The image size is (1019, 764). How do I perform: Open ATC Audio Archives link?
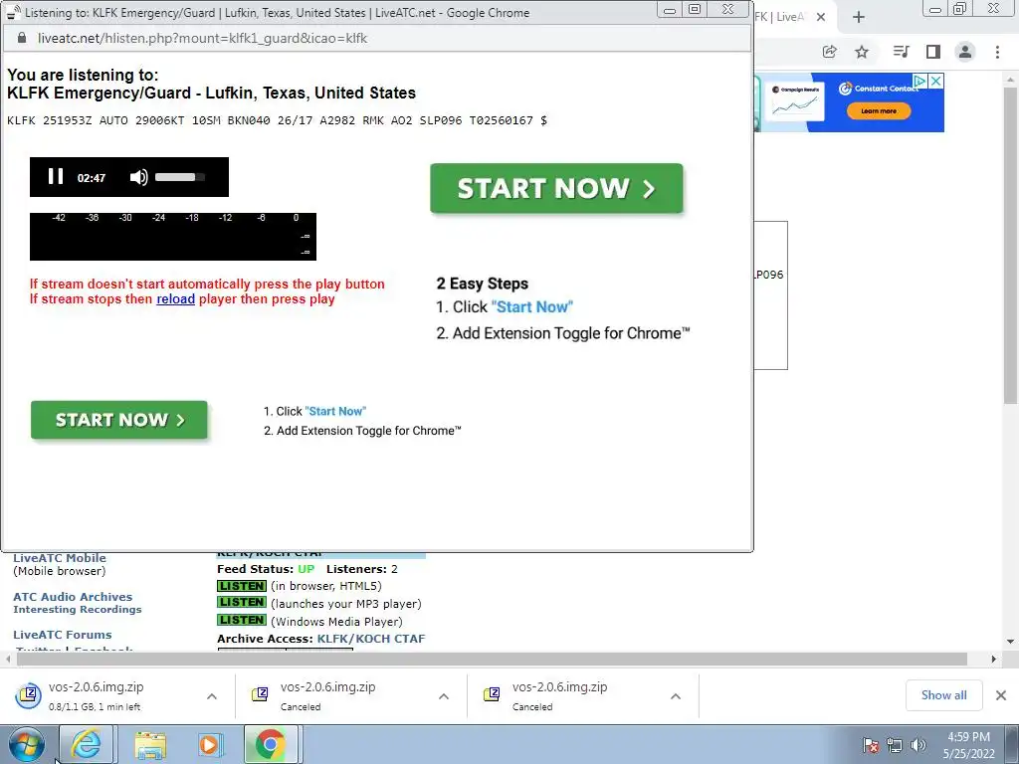tap(73, 597)
